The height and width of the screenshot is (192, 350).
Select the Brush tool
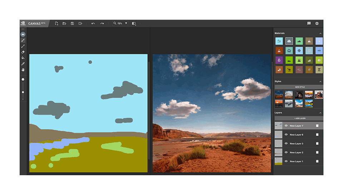[x=23, y=40]
